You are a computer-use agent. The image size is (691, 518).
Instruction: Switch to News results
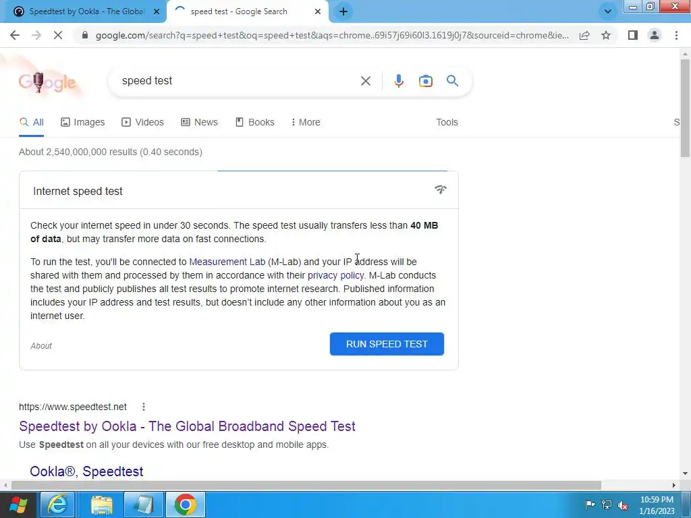[200, 123]
